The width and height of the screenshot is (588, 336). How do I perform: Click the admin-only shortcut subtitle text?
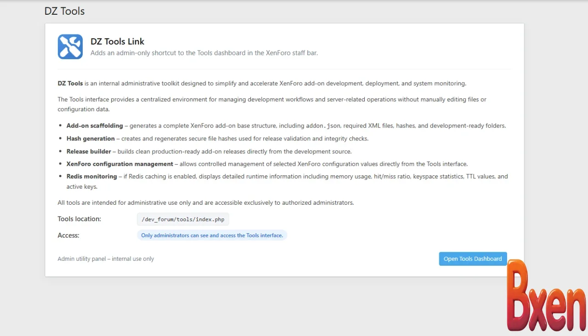(204, 52)
